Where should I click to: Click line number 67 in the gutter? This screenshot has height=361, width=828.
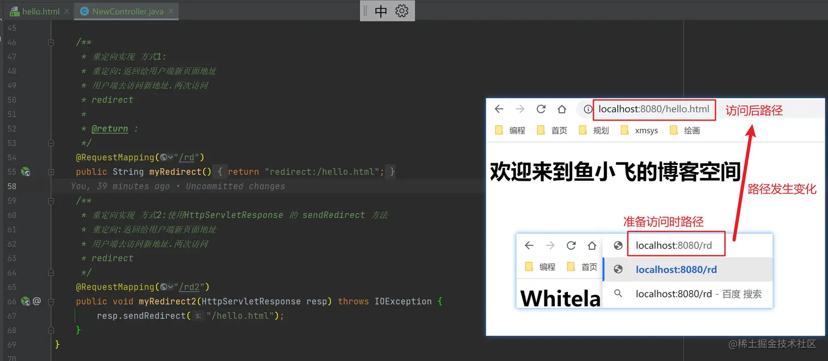point(12,316)
